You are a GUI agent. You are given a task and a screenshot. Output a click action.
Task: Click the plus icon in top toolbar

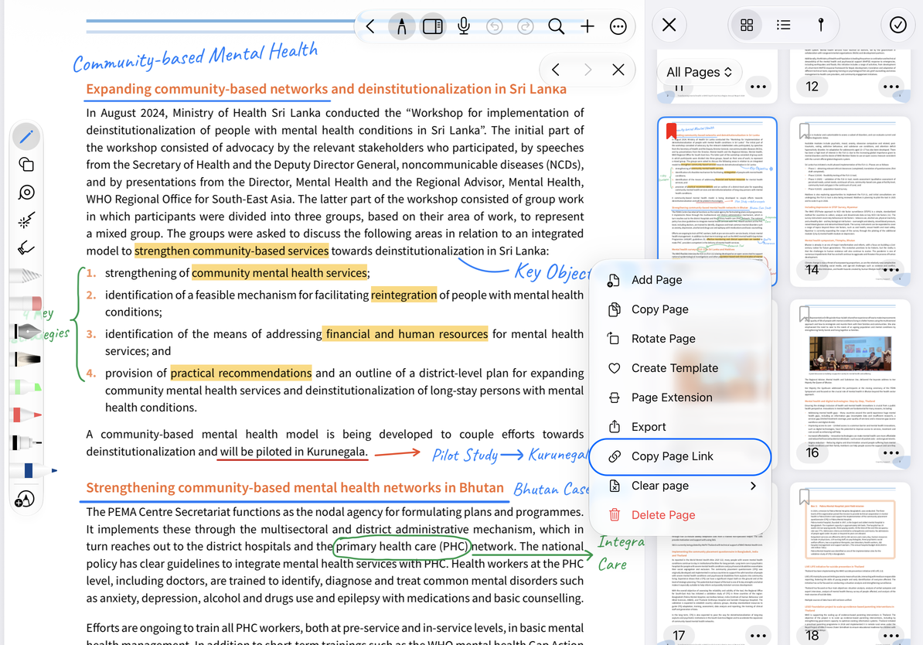587,26
